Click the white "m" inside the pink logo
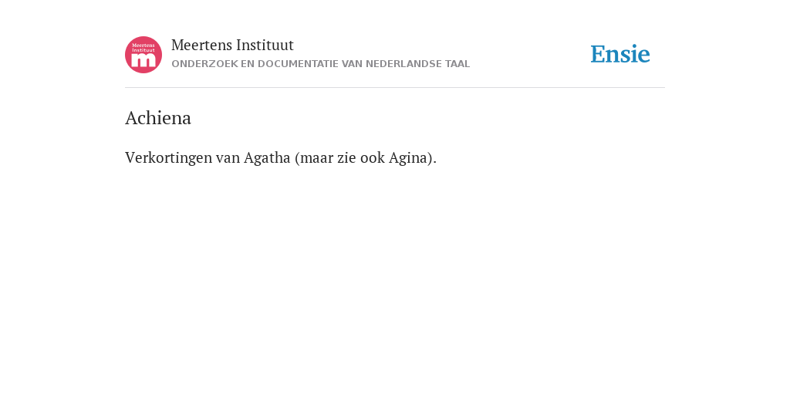The image size is (790, 395). tap(143, 60)
